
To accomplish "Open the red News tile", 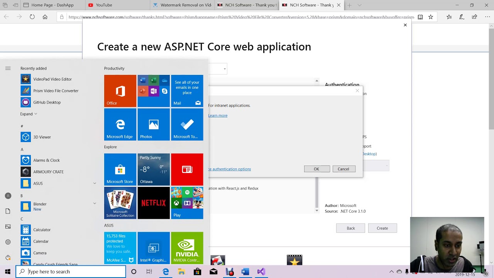I will tap(187, 170).
